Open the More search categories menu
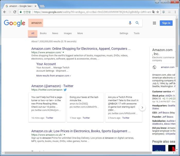180x156 pixels. (x=80, y=33)
